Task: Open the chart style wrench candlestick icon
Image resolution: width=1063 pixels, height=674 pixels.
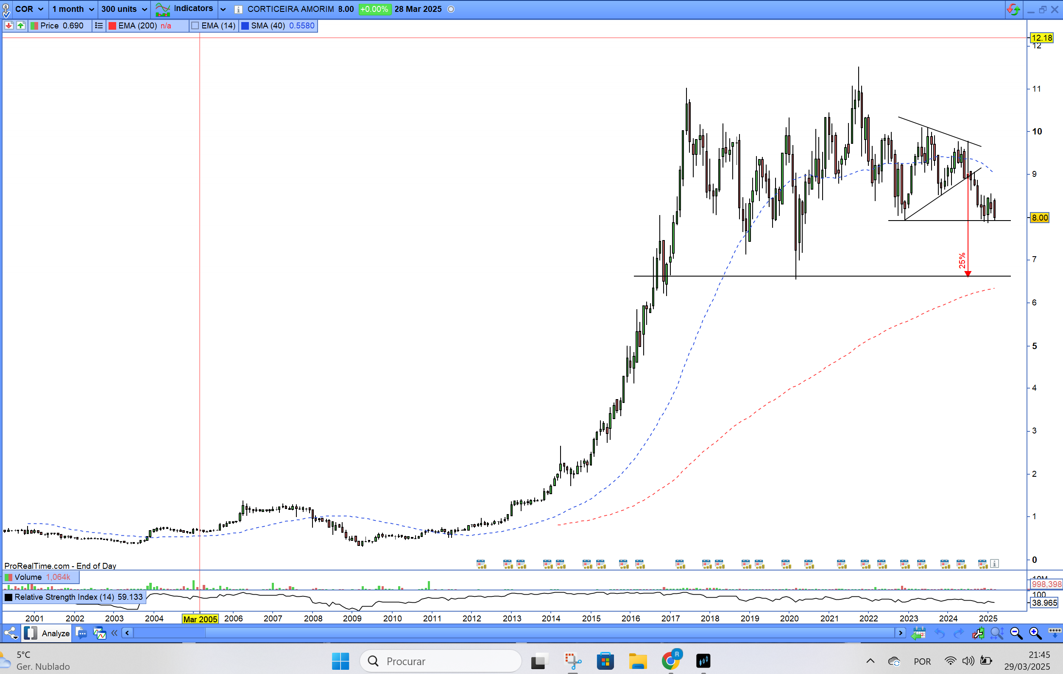Action: pyautogui.click(x=977, y=633)
